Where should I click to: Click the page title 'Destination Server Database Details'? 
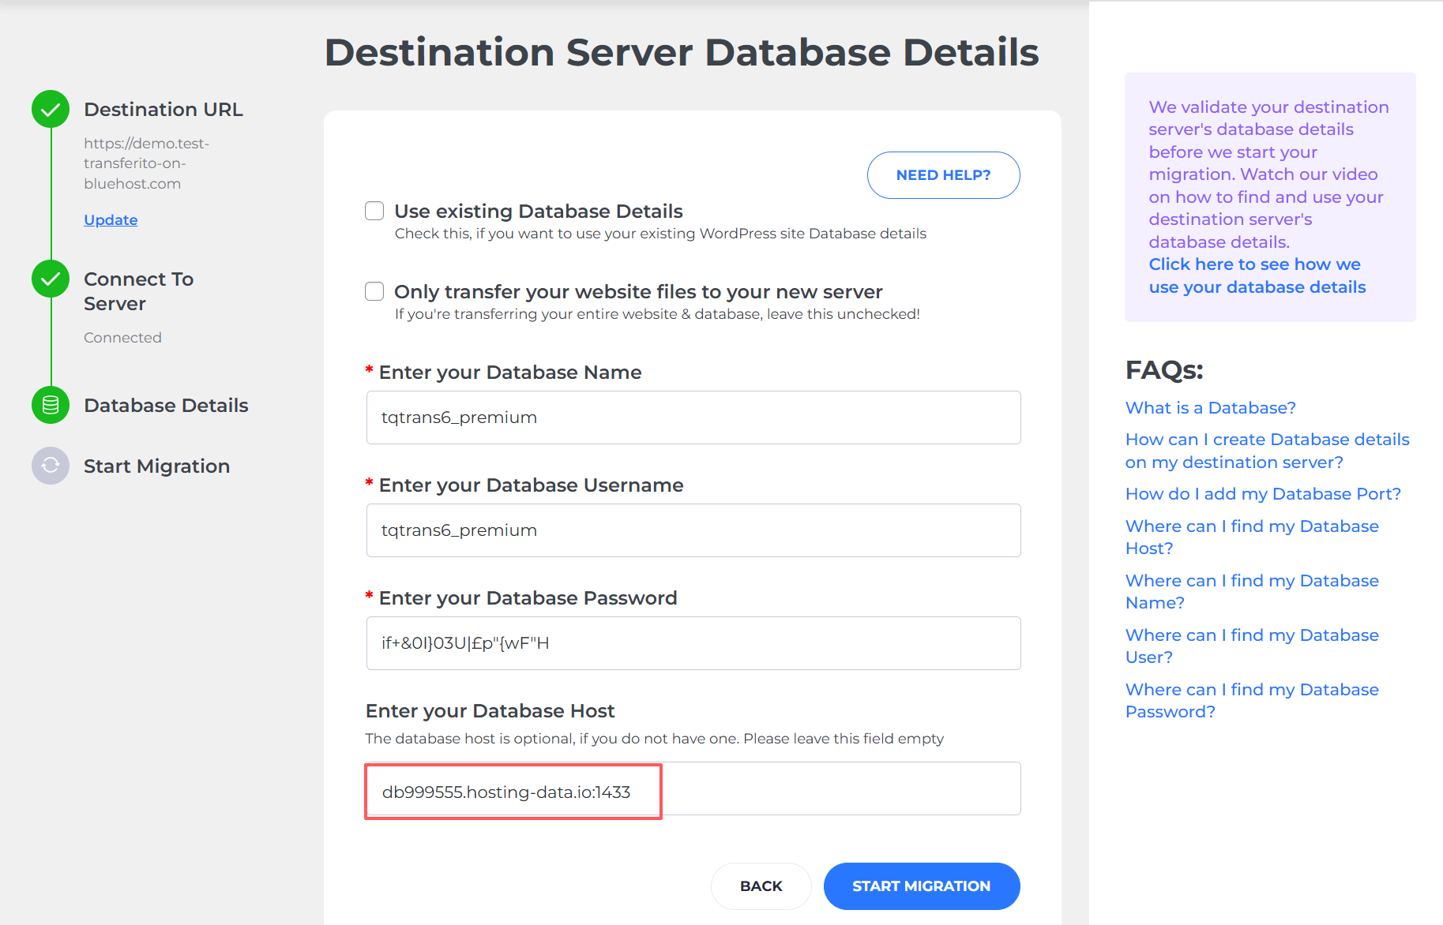682,52
